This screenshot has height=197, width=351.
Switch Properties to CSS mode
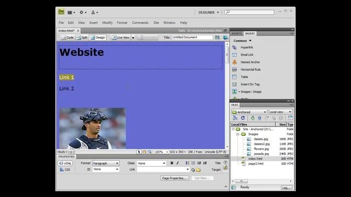[65, 170]
